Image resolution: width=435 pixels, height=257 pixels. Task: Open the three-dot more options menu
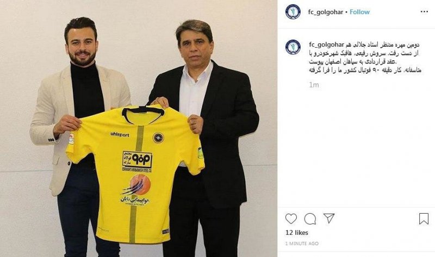424,11
